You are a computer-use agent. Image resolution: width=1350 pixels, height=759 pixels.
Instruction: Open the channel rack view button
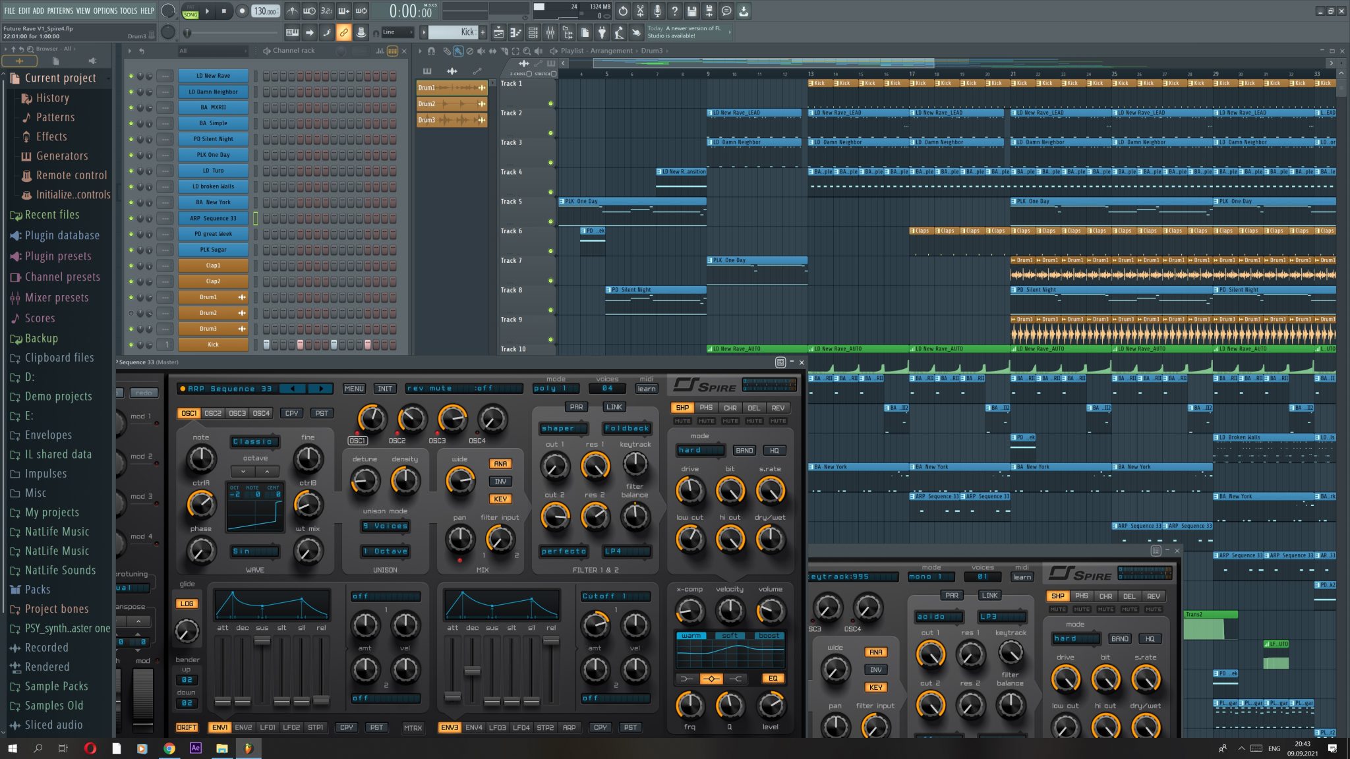(x=533, y=32)
